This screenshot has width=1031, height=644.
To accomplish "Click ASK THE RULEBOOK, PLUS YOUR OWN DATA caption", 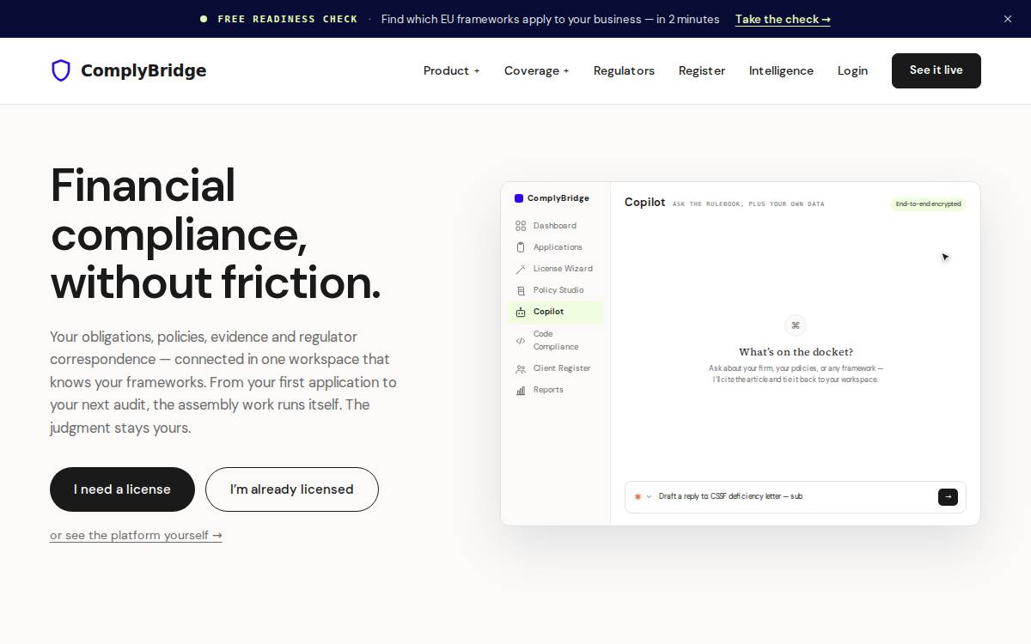I will click(x=748, y=204).
